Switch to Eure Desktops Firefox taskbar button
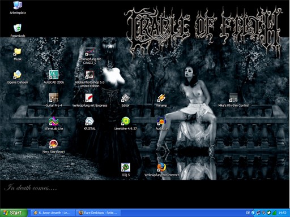Viewport: 290px width, 217px height. coord(98,213)
